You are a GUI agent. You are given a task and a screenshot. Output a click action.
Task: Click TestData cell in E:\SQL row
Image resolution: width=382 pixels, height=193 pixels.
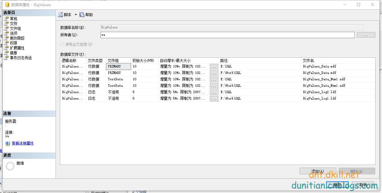pos(115,79)
